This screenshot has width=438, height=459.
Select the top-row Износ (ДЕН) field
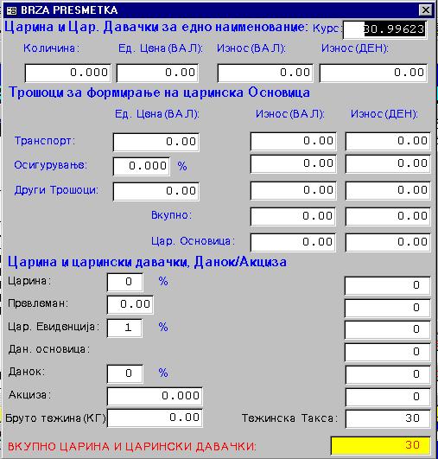pos(373,73)
